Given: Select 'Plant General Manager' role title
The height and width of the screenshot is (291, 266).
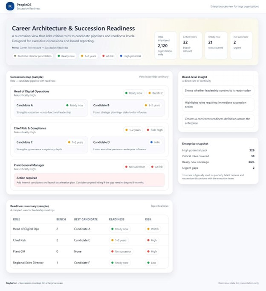Looking at the screenshot, I should (x=29, y=165).
